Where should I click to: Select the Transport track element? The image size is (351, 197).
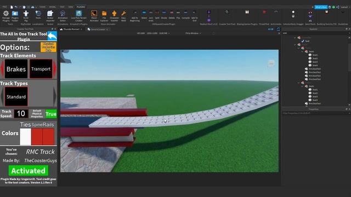[x=41, y=69]
